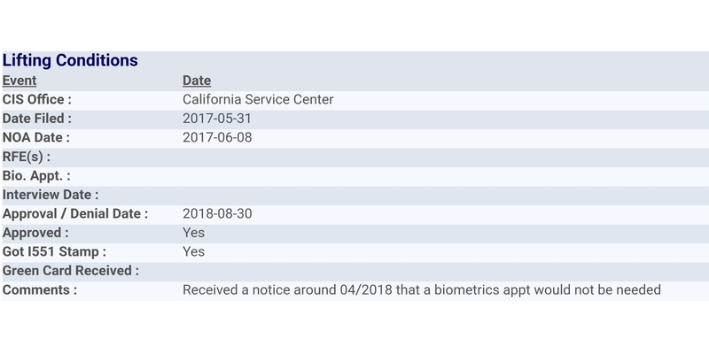Click the Interview Date label
Image resolution: width=709 pixels, height=354 pixels.
coord(51,195)
